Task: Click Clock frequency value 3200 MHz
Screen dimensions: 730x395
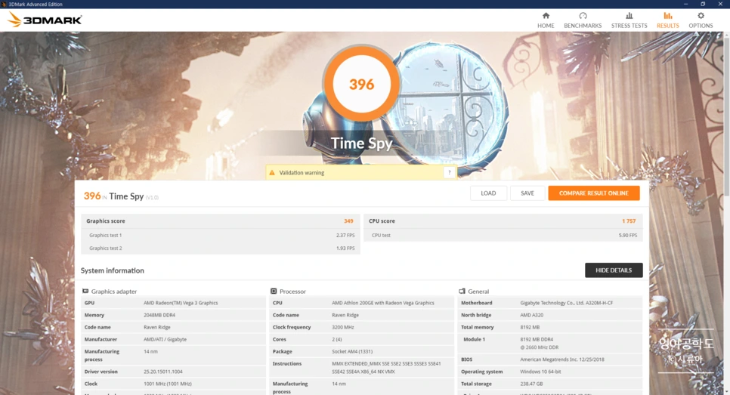Action: pos(342,327)
